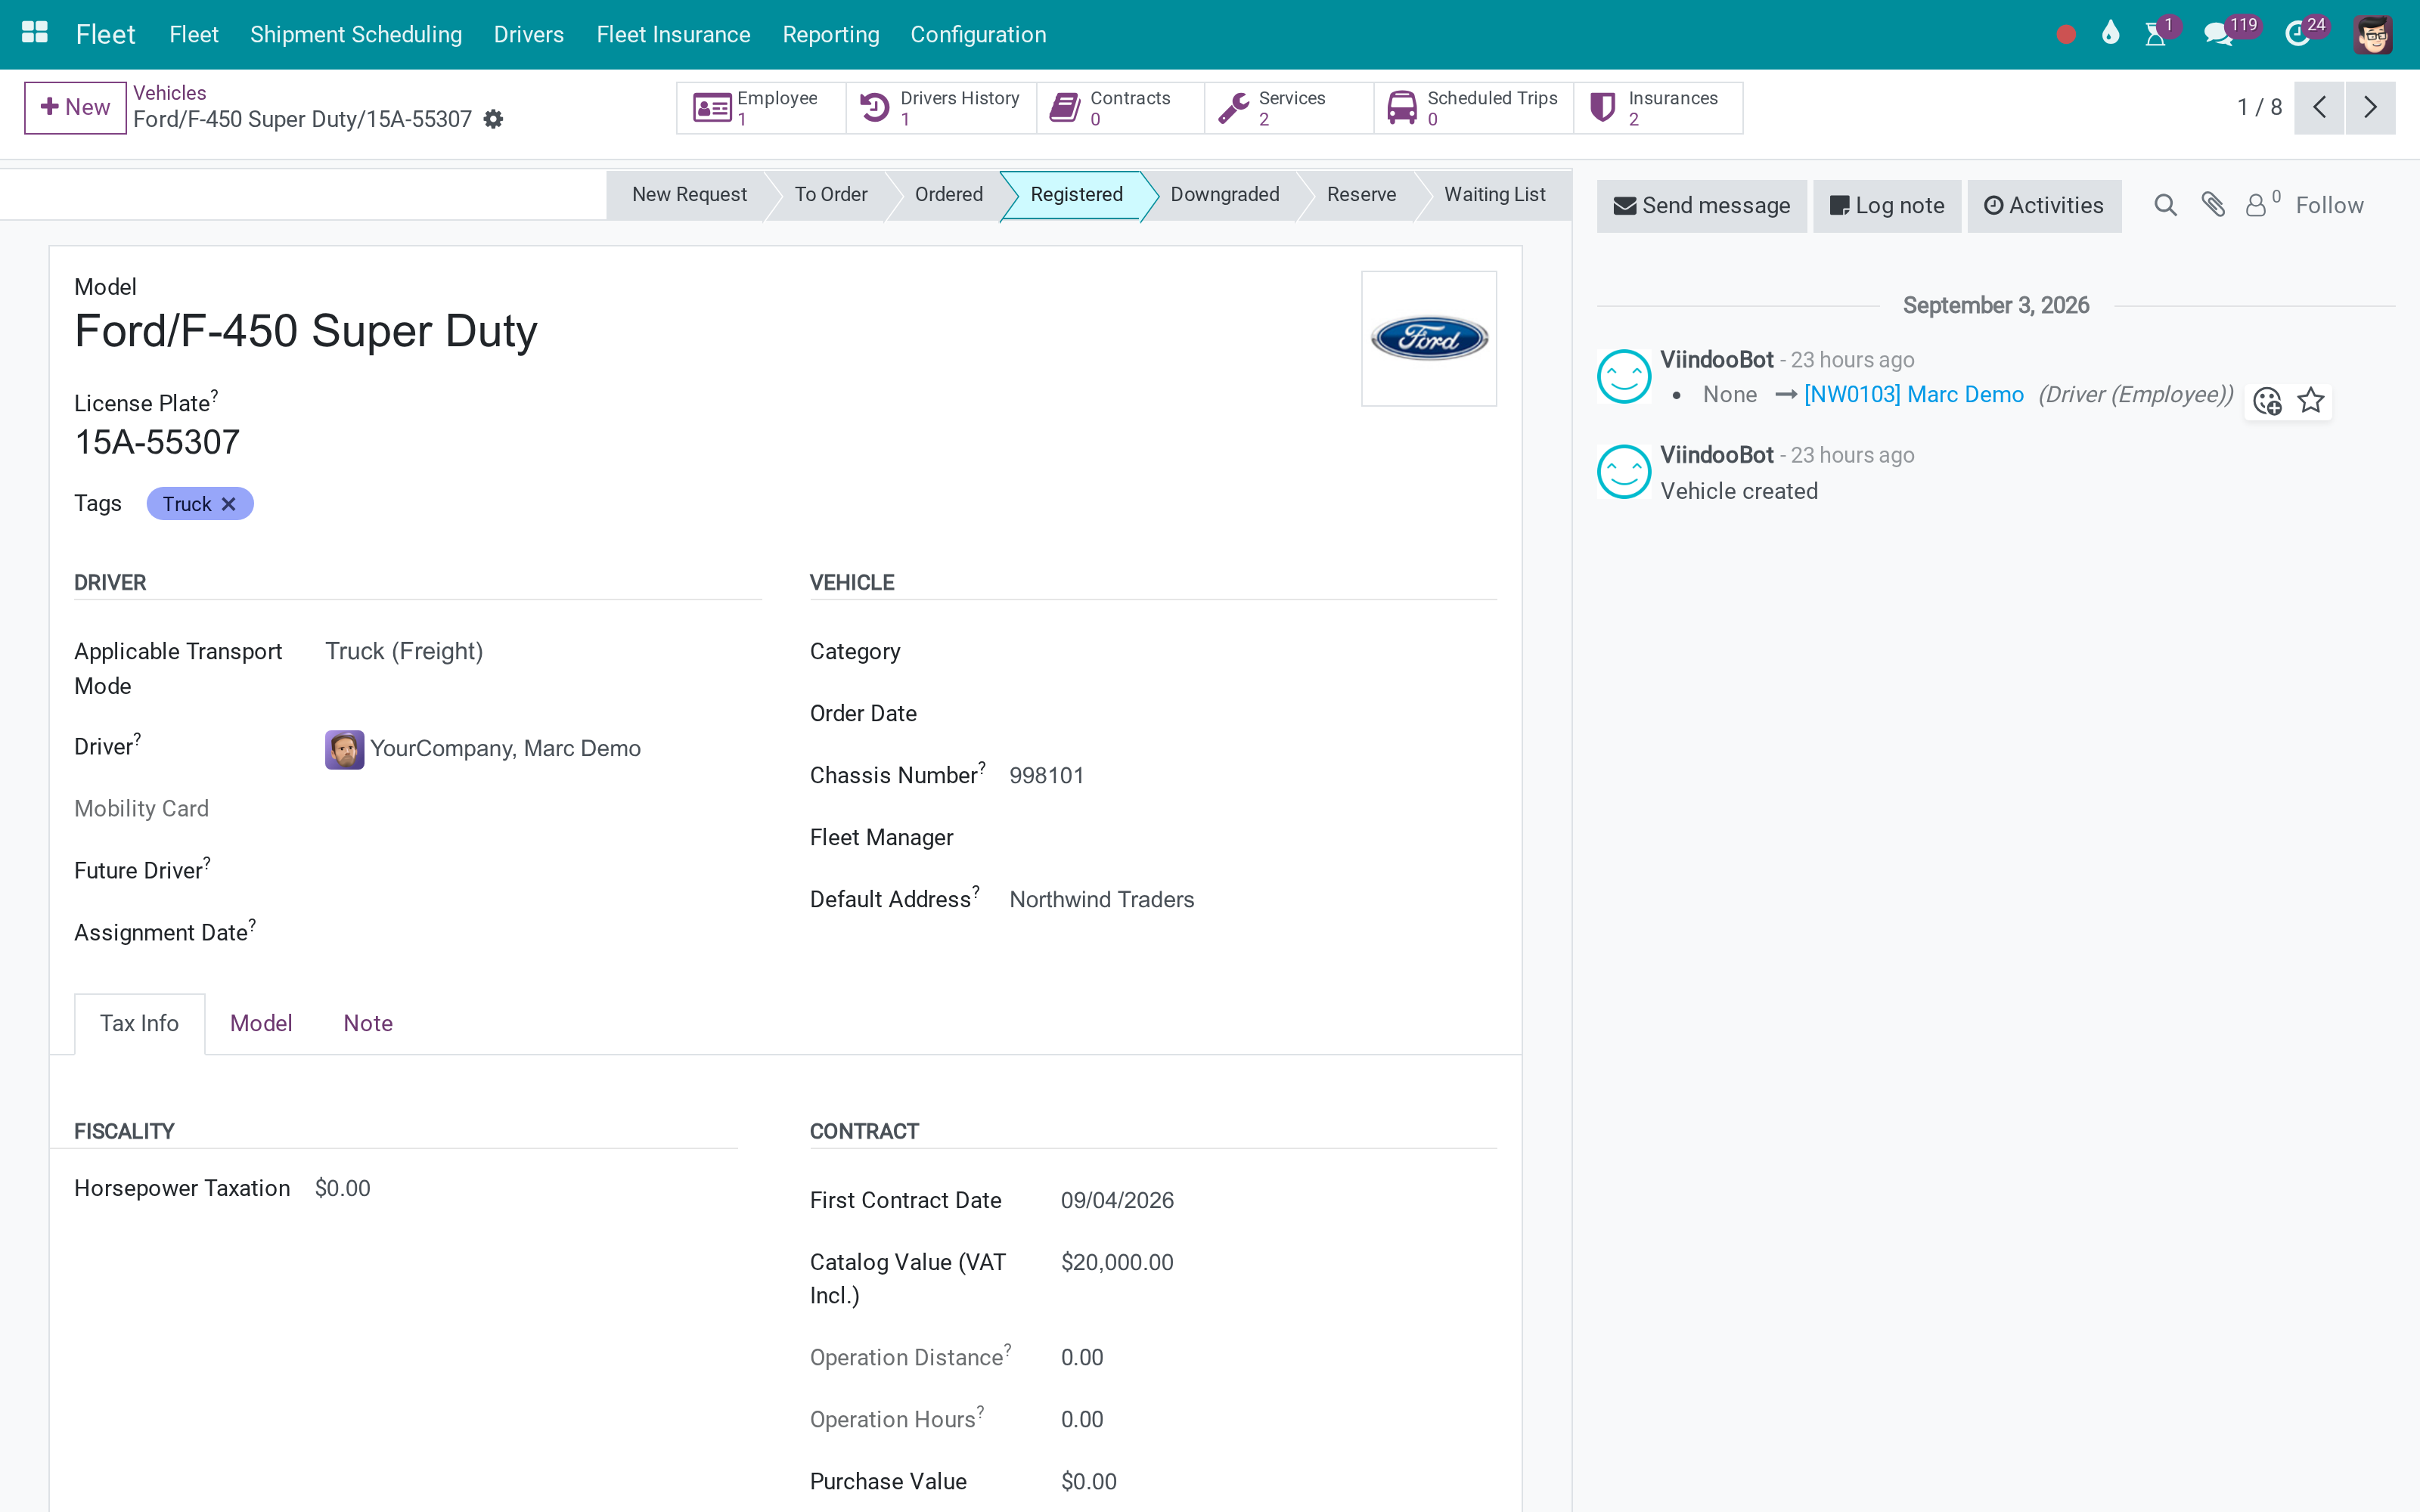Click Log note in chatter
This screenshot has width=2420, height=1512.
pos(1887,206)
